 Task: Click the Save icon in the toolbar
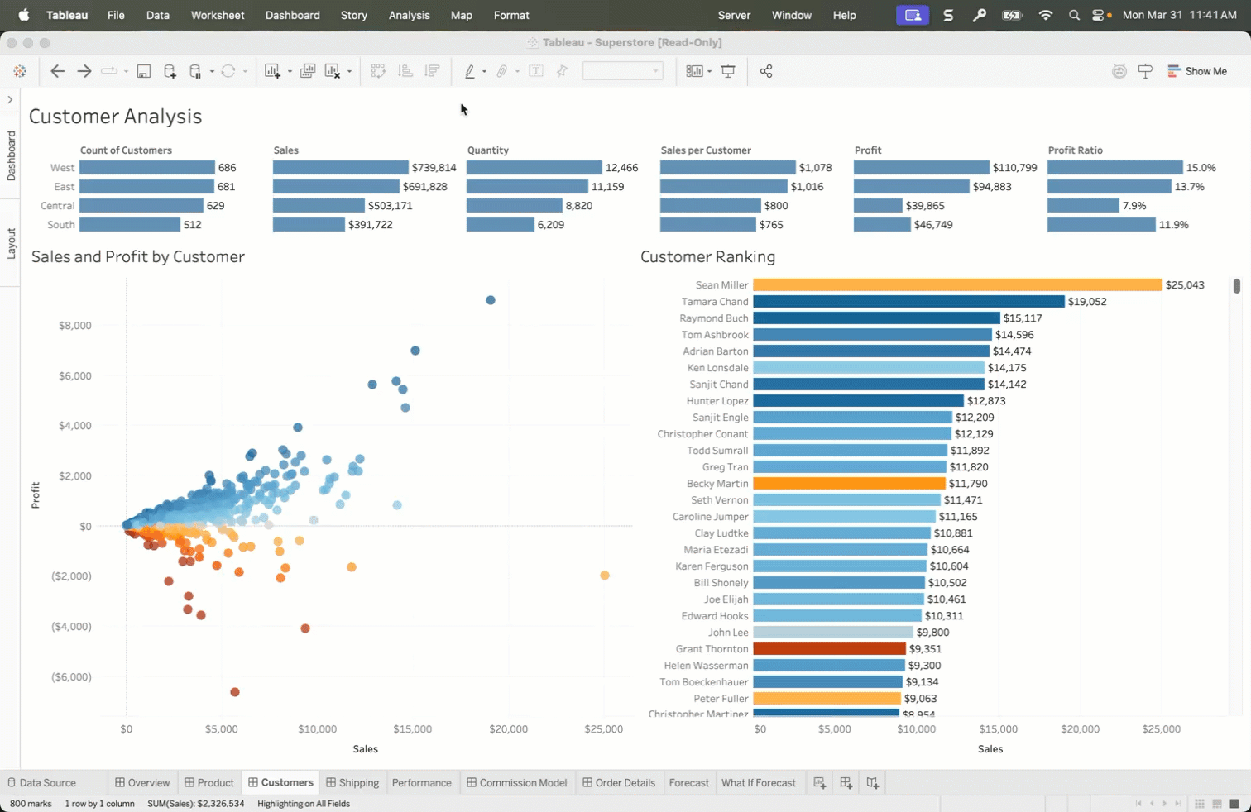click(x=144, y=71)
